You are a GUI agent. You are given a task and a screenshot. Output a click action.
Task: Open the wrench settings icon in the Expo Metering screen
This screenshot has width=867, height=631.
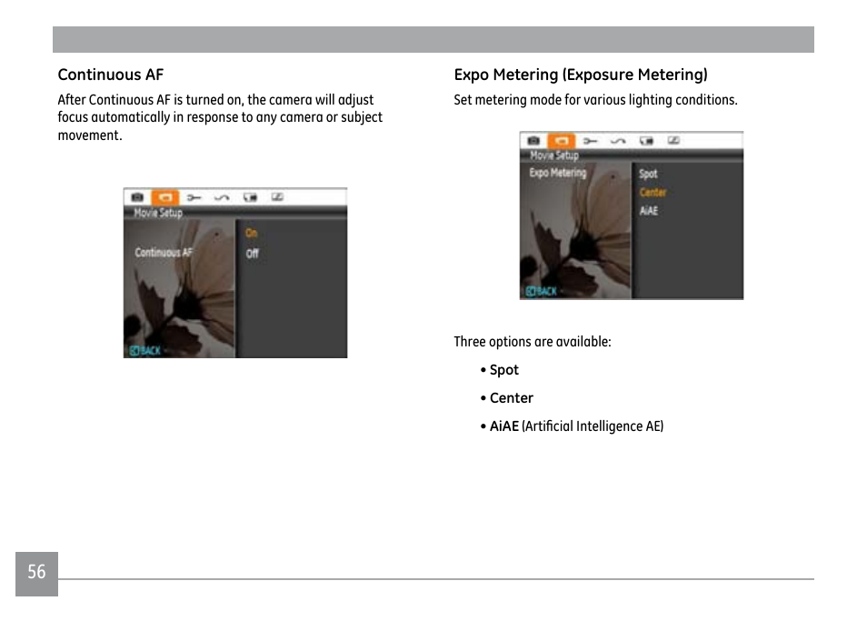click(590, 141)
